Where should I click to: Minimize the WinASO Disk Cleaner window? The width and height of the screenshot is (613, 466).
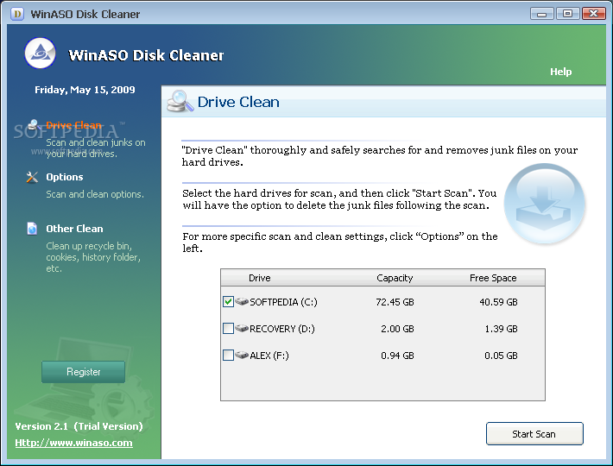(x=541, y=14)
